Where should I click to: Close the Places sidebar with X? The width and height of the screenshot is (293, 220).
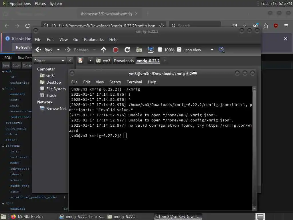coord(70,61)
